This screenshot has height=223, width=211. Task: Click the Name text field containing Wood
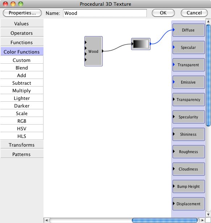105,13
